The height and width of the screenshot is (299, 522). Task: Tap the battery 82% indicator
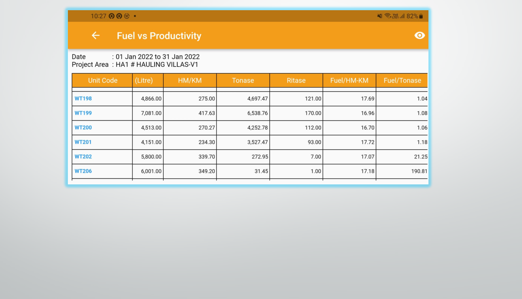point(415,16)
